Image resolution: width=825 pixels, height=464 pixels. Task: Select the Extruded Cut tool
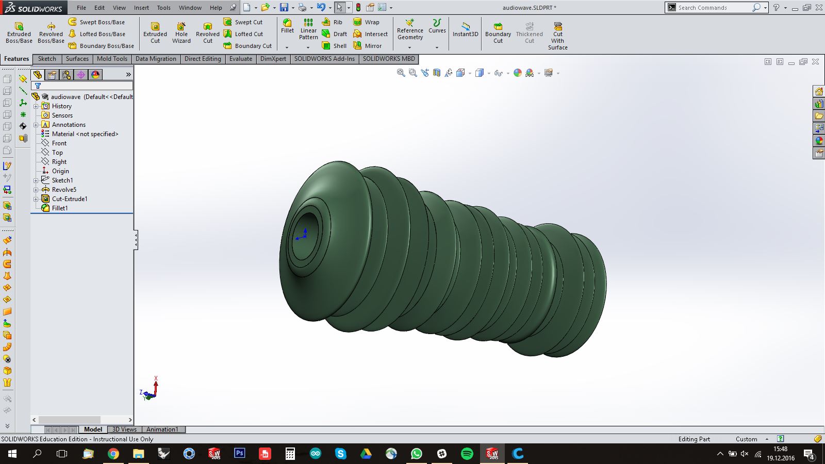[155, 33]
